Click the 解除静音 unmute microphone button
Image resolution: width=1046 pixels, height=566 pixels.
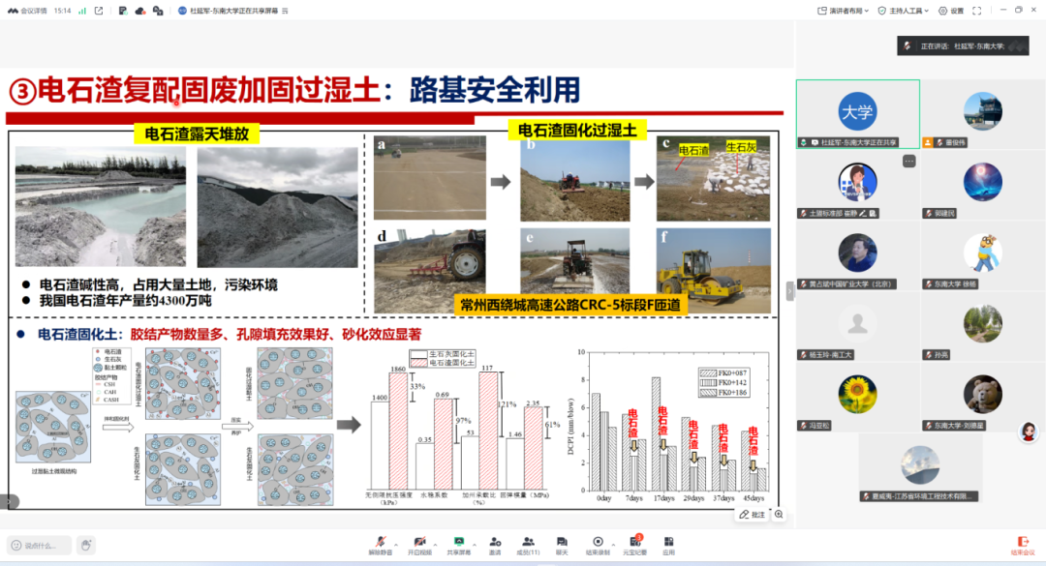(x=381, y=546)
